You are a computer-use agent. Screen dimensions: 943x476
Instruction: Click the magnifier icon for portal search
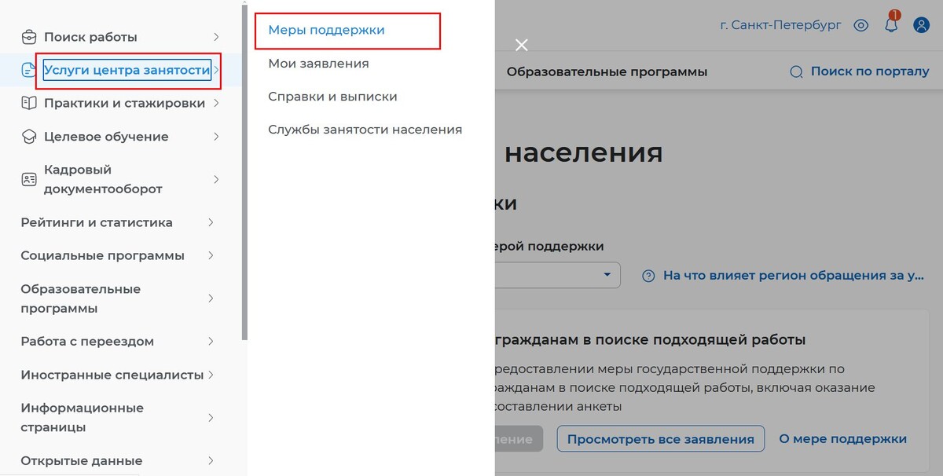796,71
